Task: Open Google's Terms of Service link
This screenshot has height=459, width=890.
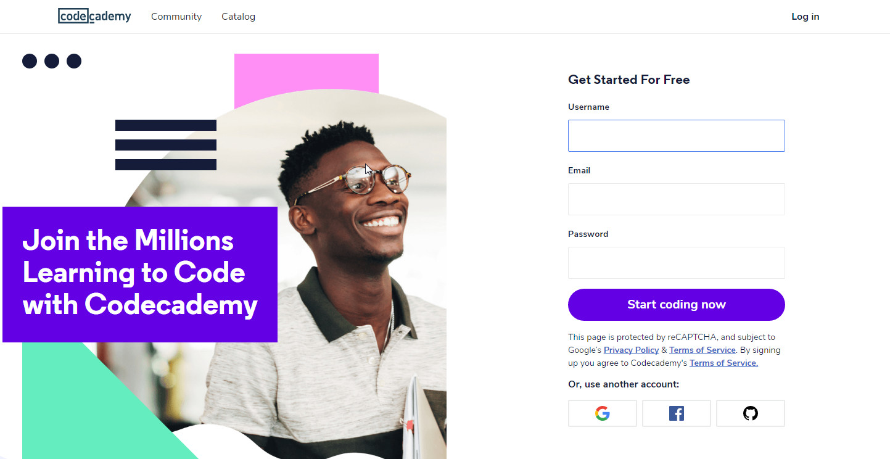Action: pyautogui.click(x=703, y=350)
